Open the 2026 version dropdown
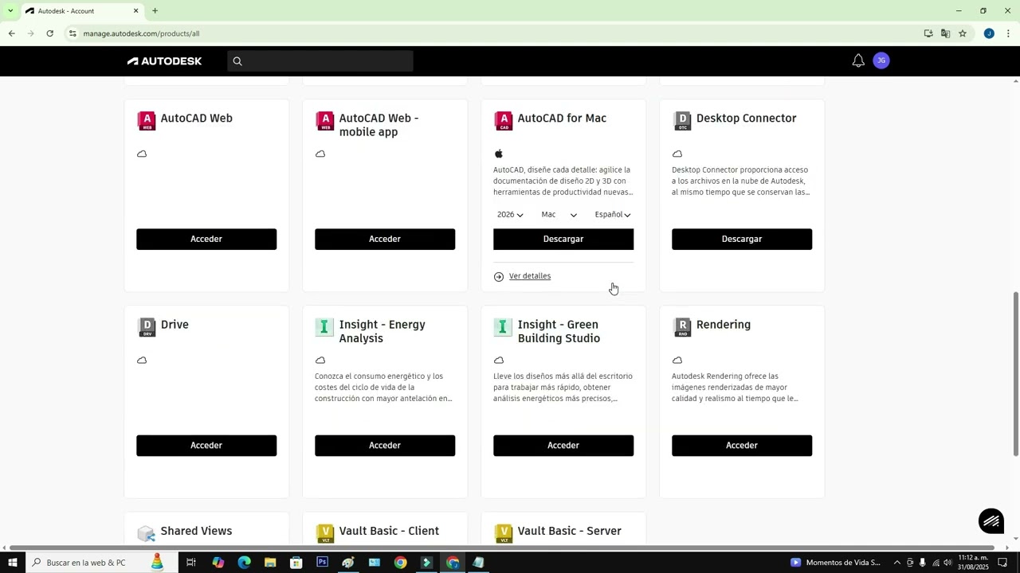 [x=510, y=215]
